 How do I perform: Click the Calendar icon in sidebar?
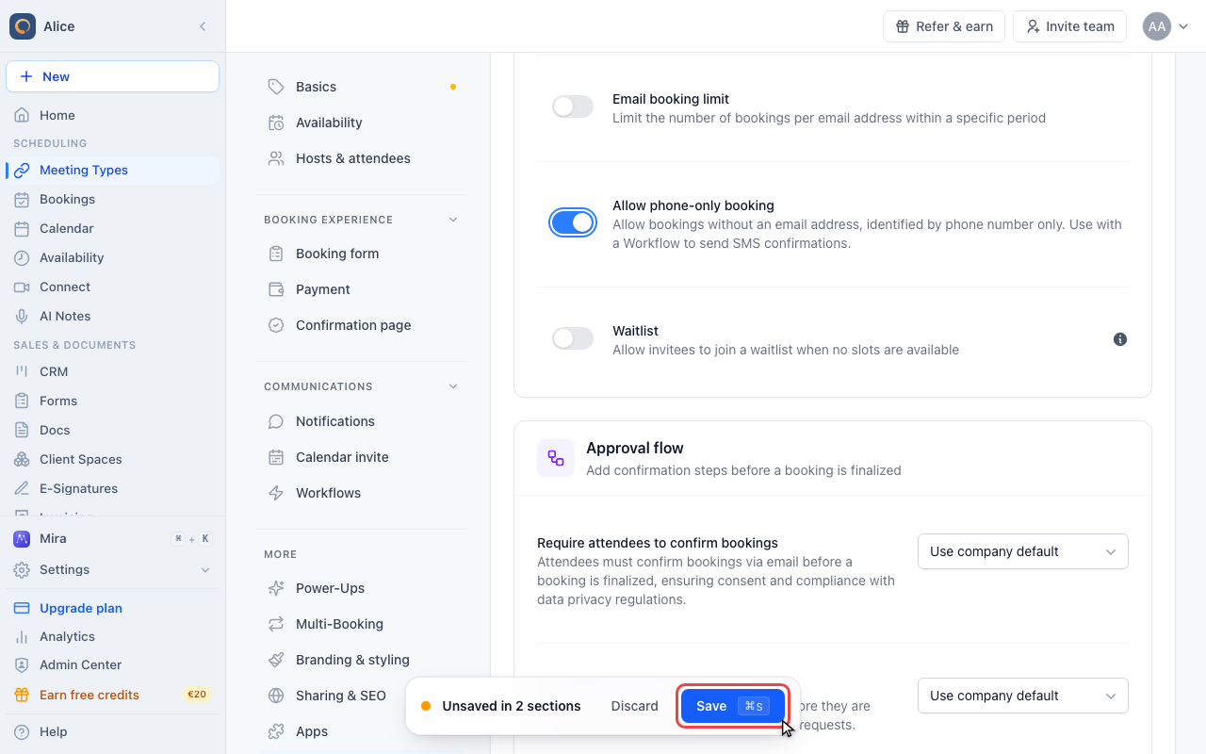22,228
